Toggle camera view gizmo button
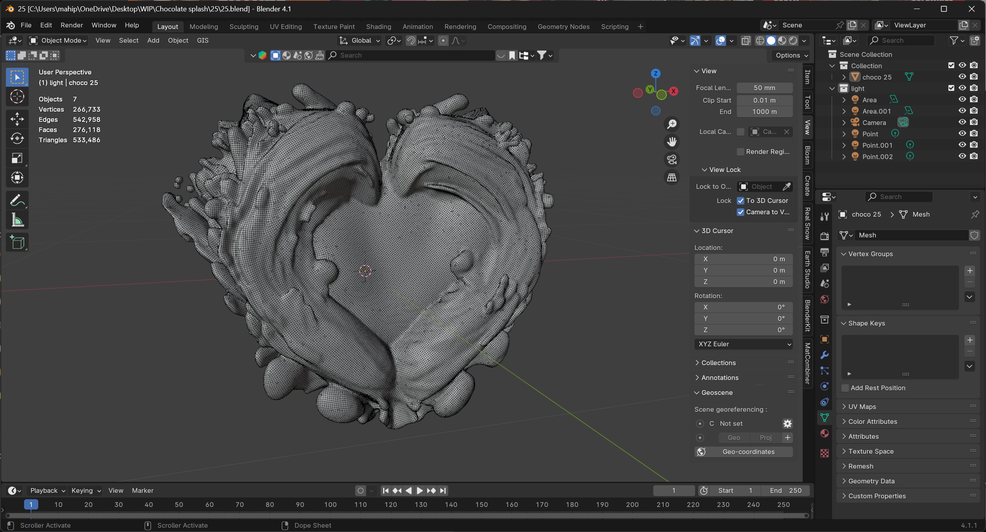The width and height of the screenshot is (986, 532). coord(672,159)
